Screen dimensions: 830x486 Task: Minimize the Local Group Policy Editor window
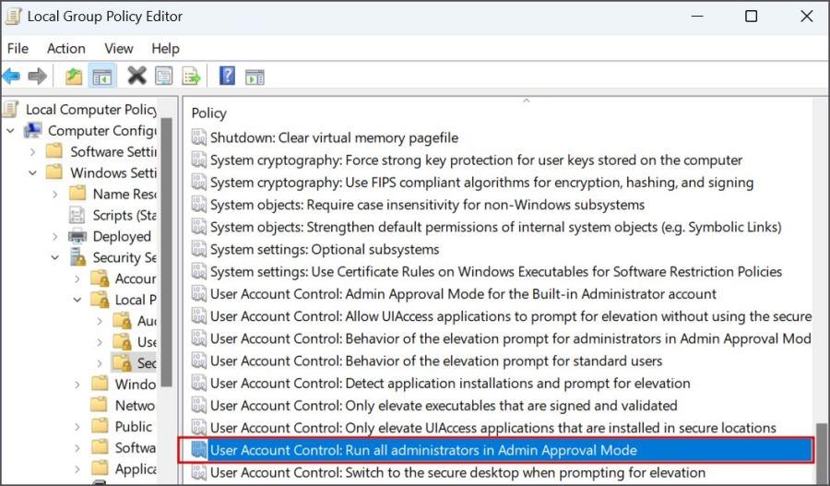697,17
